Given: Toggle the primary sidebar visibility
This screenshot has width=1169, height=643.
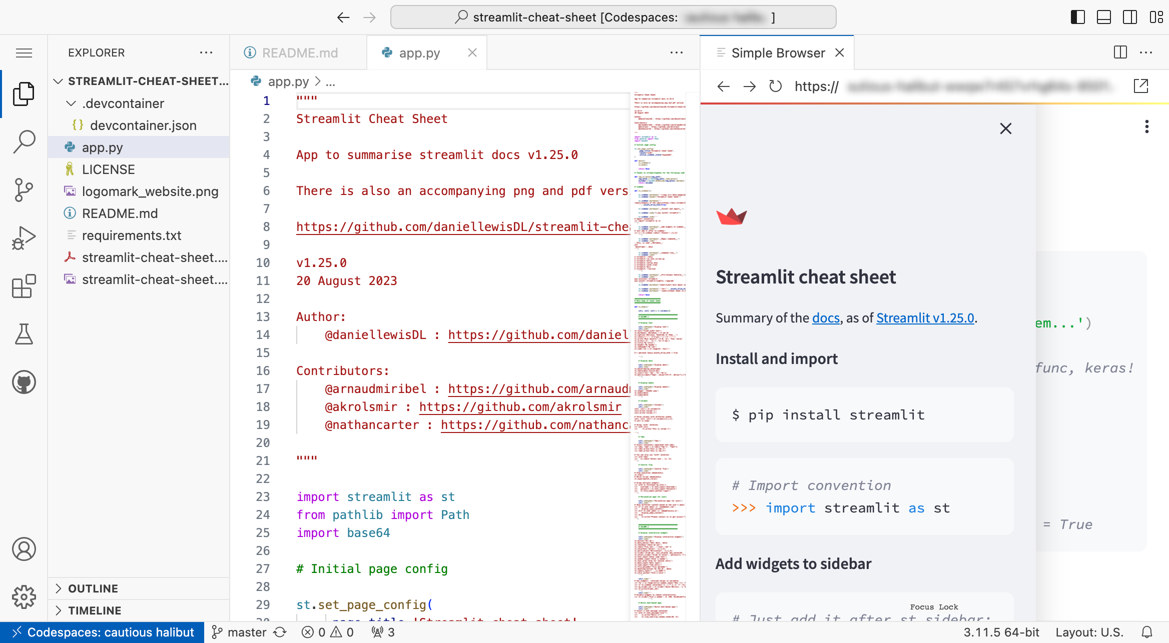Looking at the screenshot, I should point(1078,17).
